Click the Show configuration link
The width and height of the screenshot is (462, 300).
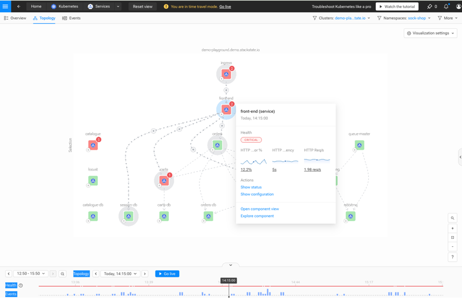[x=257, y=194]
